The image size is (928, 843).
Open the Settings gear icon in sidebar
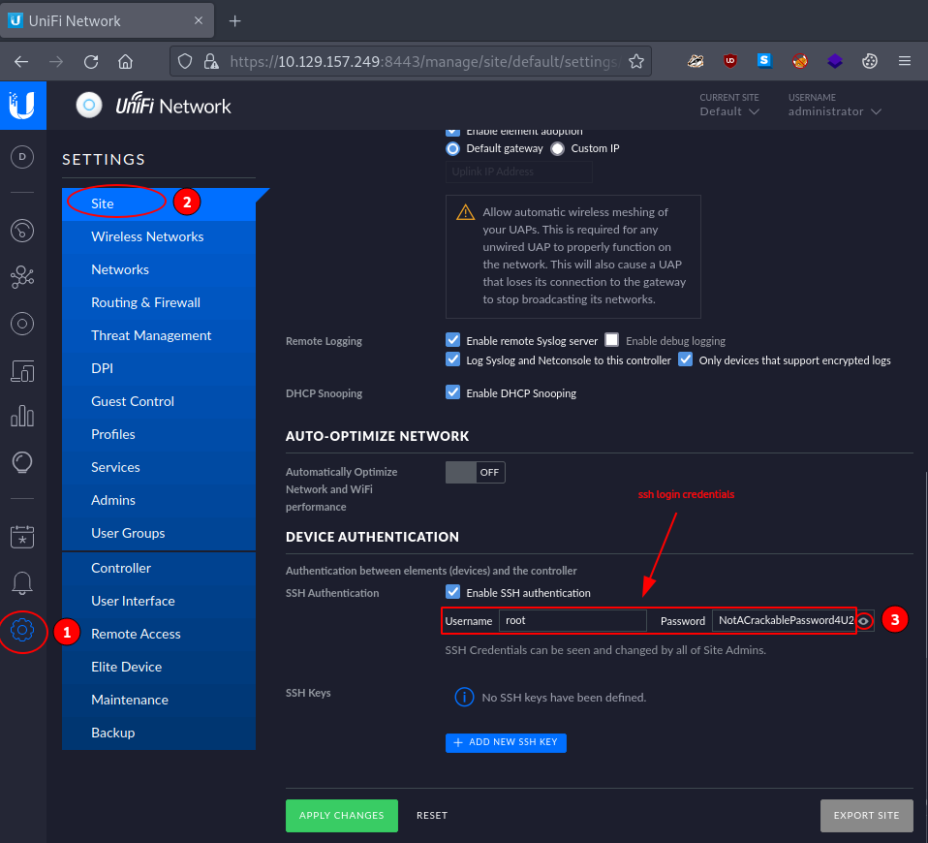pyautogui.click(x=22, y=631)
